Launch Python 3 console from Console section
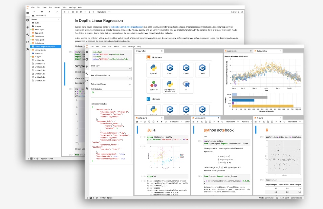Viewport: 323px width, 209px height. click(x=154, y=110)
